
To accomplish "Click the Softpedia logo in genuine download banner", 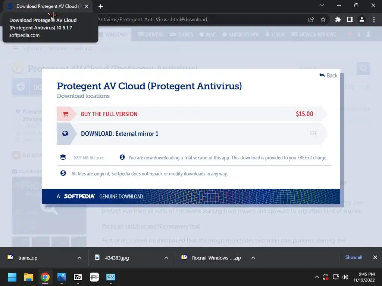I will (x=79, y=196).
